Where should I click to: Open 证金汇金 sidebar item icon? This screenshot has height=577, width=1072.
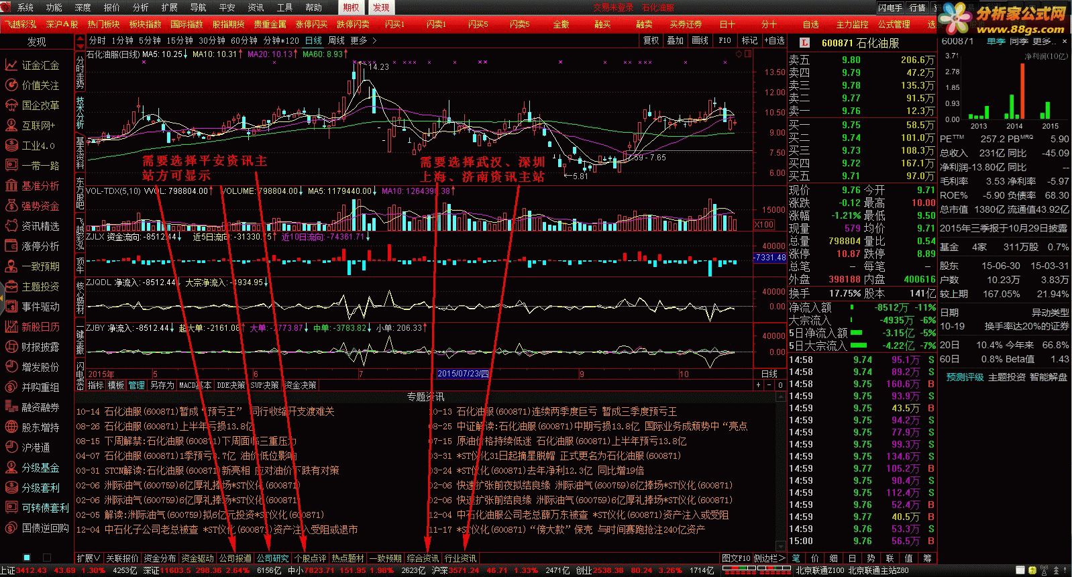11,65
